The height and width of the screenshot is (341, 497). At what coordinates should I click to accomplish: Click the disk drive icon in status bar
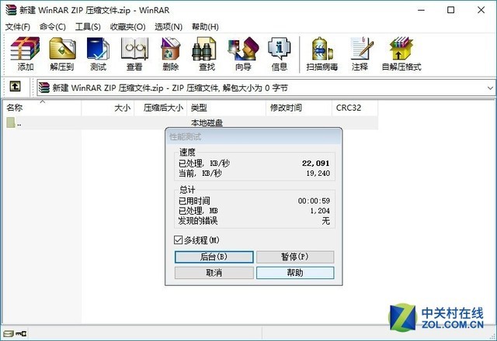tap(9, 333)
